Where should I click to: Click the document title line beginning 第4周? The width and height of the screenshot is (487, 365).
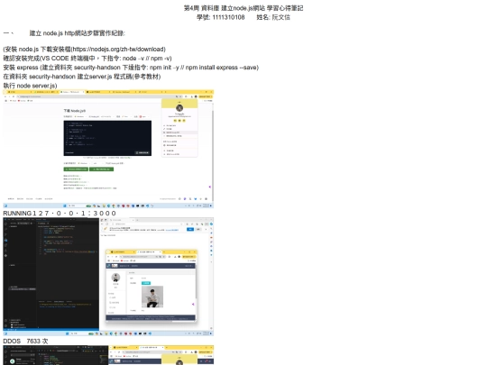tap(243, 8)
